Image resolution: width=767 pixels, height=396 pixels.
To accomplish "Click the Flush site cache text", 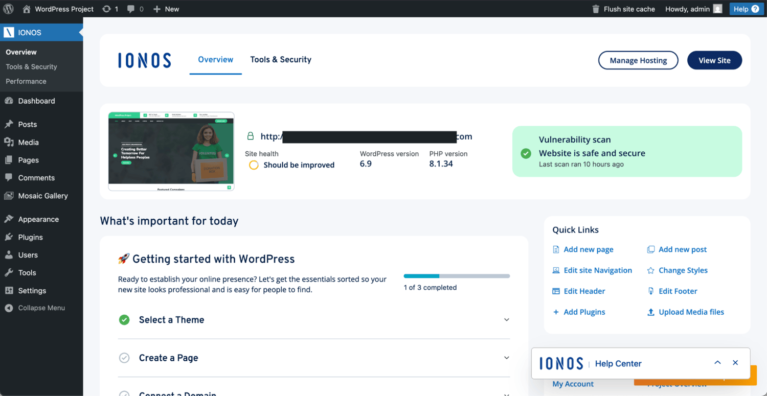I will pyautogui.click(x=629, y=9).
